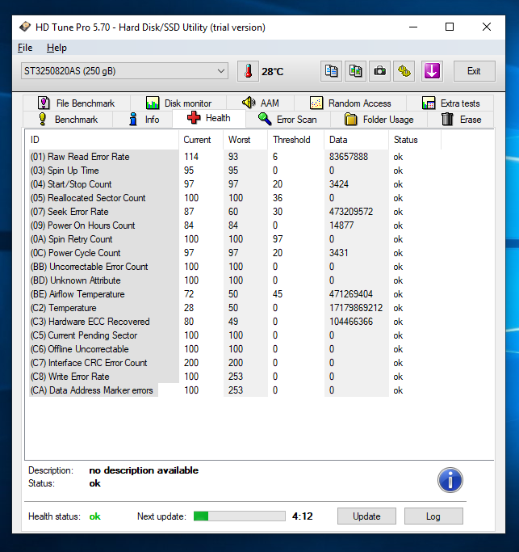Viewport: 519px width, 552px height.
Task: Click the Worst column header
Action: pyautogui.click(x=245, y=140)
